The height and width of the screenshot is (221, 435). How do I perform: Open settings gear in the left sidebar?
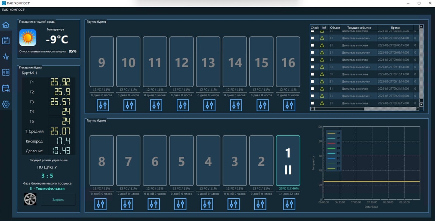[6, 104]
